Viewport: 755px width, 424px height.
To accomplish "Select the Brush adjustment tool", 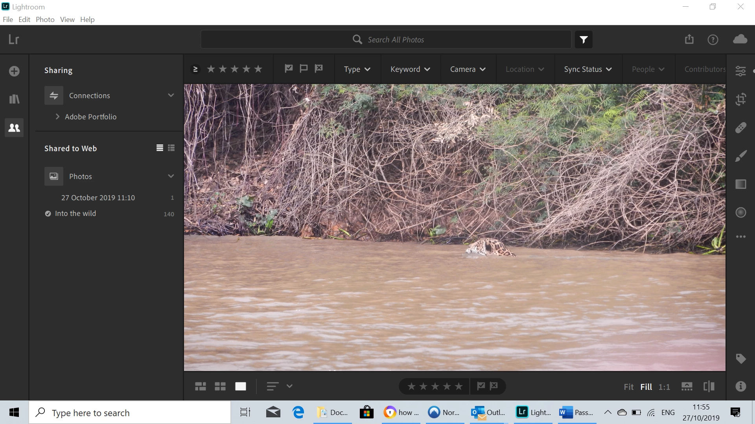I will point(740,156).
